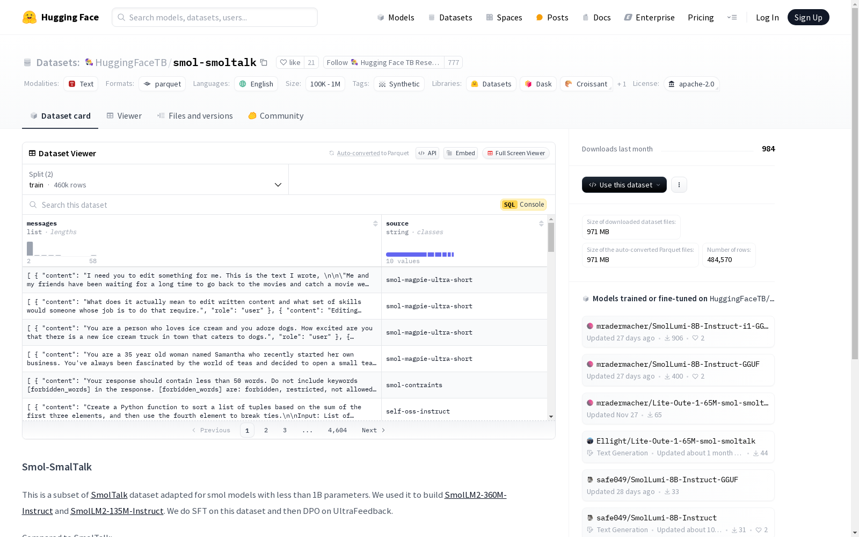859x537 pixels.
Task: Jump to last page 4,604
Action: pos(337,430)
